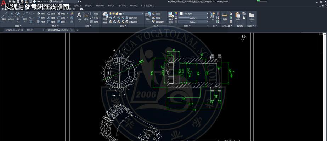
Task: Open the lineweight ByLayer dropdown
Action: (x=193, y=18)
